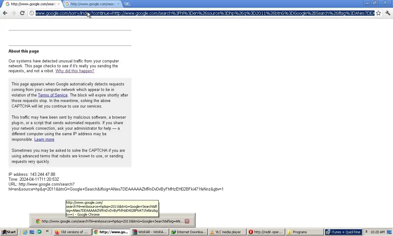This screenshot has width=393, height=236.
Task: Click the Time 2024-04-11T11:20:53Z line
Action: (x=34, y=179)
